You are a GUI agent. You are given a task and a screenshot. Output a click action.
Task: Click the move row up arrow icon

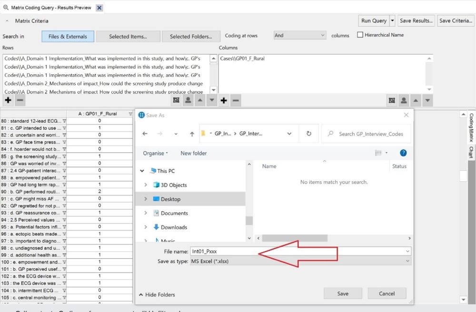[200, 100]
